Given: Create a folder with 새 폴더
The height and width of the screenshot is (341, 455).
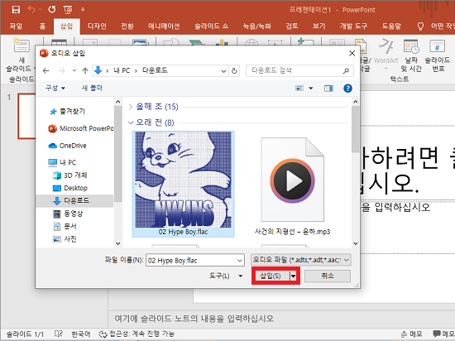Looking at the screenshot, I should [92, 88].
